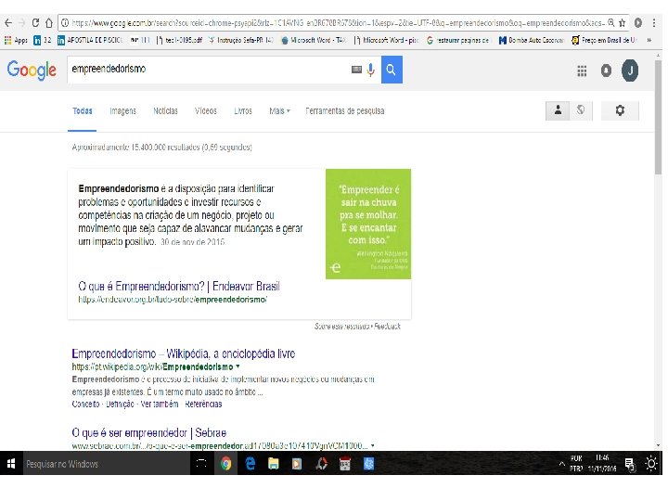The width and height of the screenshot is (668, 501).
Task: Switch to the Imagens tab
Action: 122,111
